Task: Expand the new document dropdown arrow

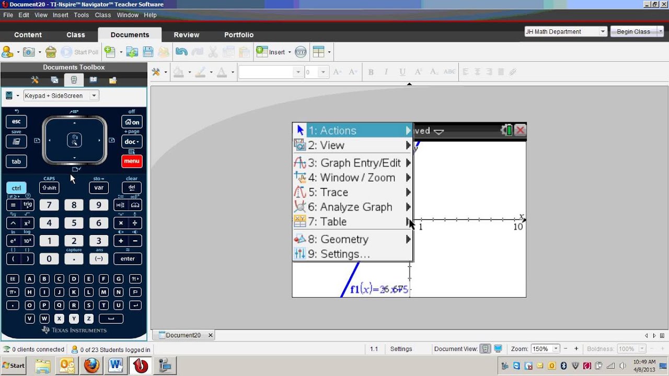Action: tap(121, 52)
